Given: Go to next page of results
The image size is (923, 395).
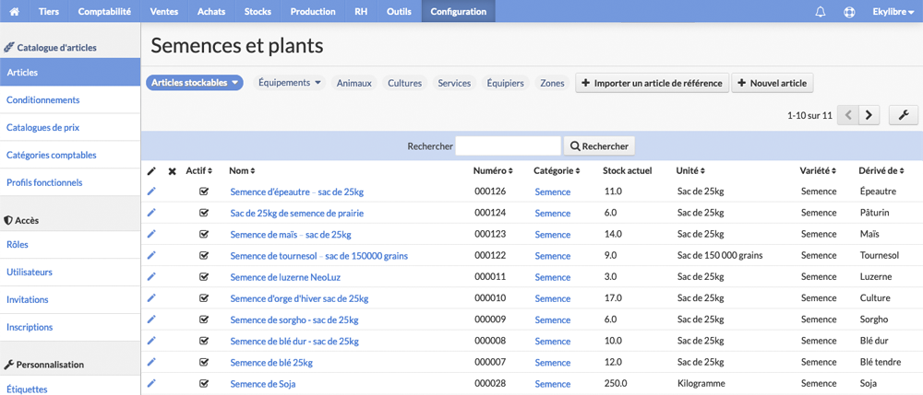Looking at the screenshot, I should pyautogui.click(x=869, y=115).
